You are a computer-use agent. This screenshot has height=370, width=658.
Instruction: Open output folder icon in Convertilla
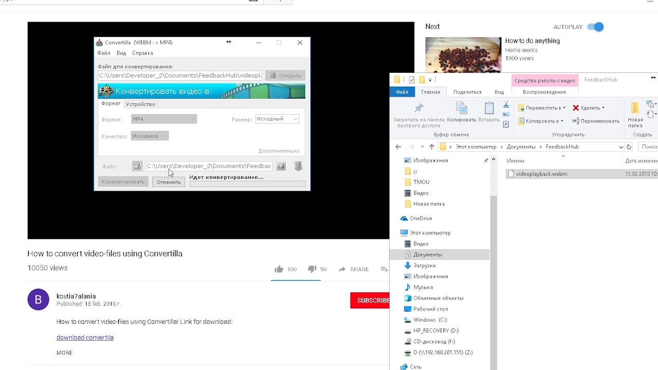click(298, 166)
